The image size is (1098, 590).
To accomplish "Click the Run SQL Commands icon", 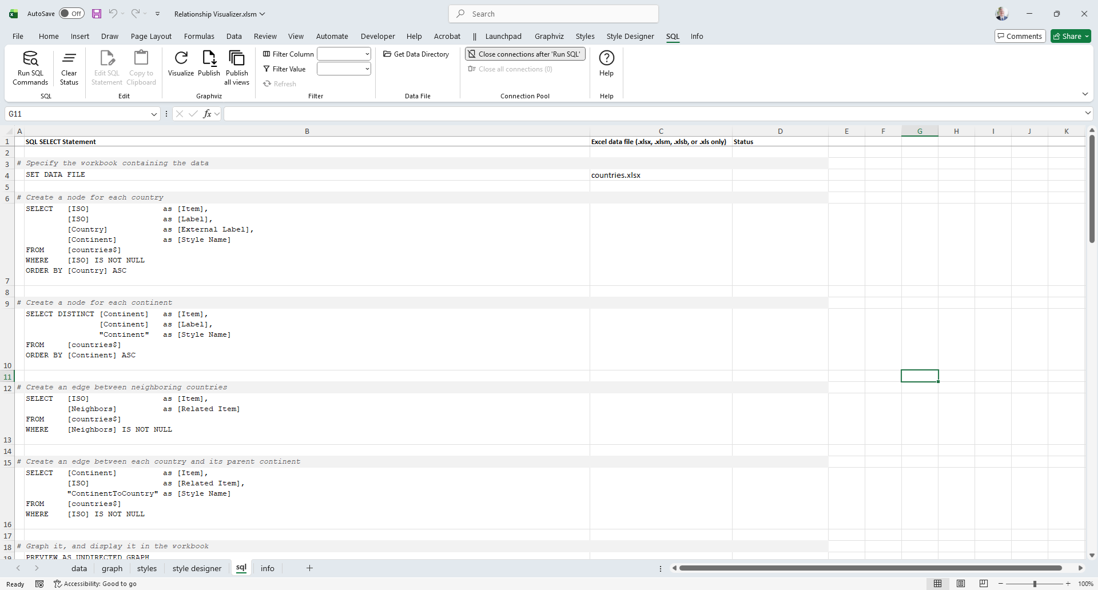I will pyautogui.click(x=30, y=59).
